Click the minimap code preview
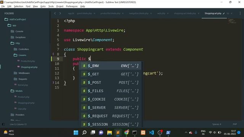The width and height of the screenshot is (244, 137). (x=232, y=21)
